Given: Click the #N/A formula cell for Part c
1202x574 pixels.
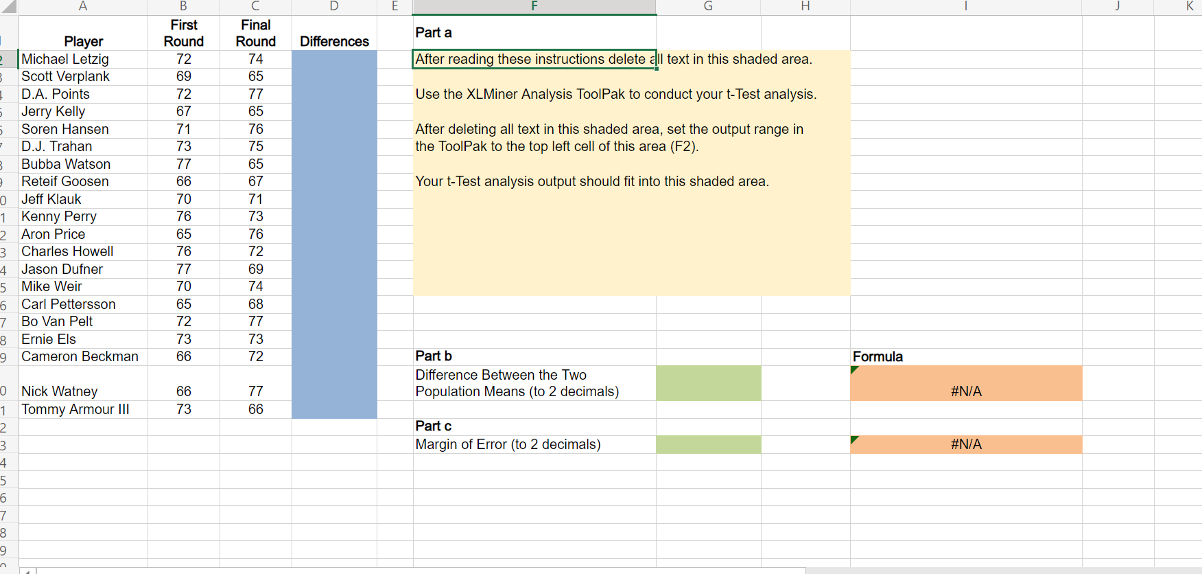Looking at the screenshot, I should click(x=966, y=444).
